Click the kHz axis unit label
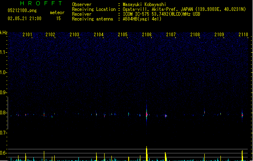 pyautogui.click(x=4, y=33)
